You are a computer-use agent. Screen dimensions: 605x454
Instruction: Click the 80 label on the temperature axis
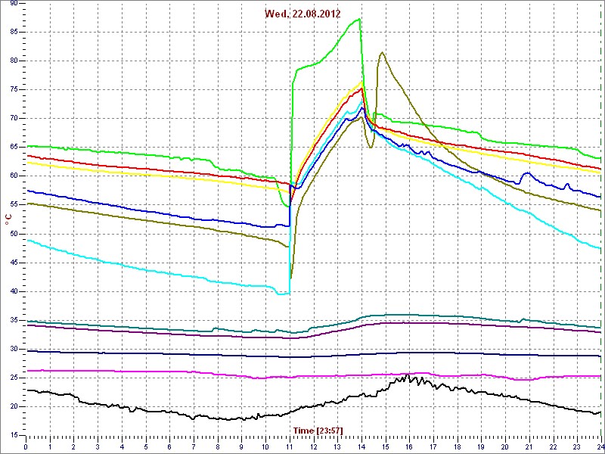[x=13, y=61]
